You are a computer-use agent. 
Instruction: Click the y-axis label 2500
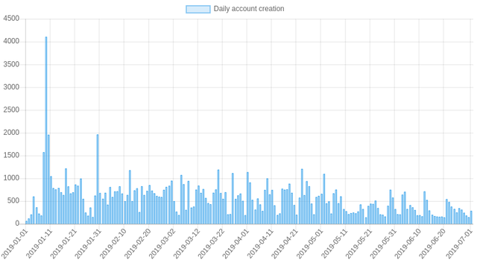(11, 110)
